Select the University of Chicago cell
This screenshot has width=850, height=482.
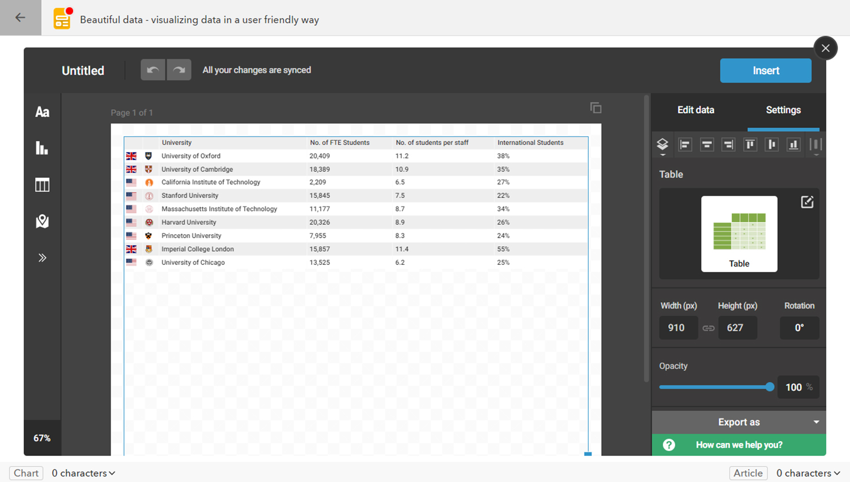(x=193, y=262)
